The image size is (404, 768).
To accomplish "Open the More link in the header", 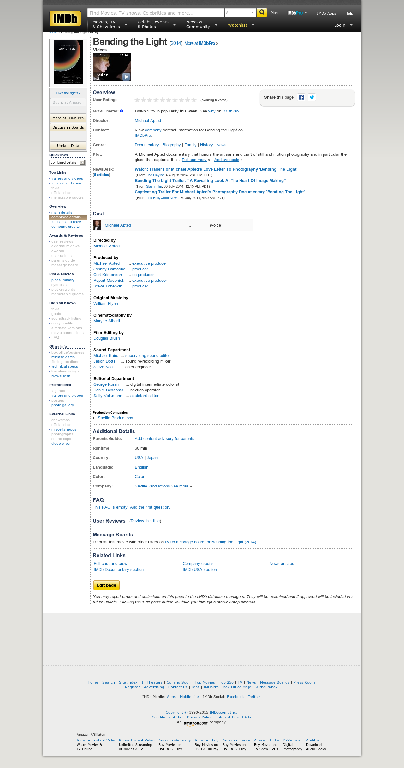I will tap(275, 13).
